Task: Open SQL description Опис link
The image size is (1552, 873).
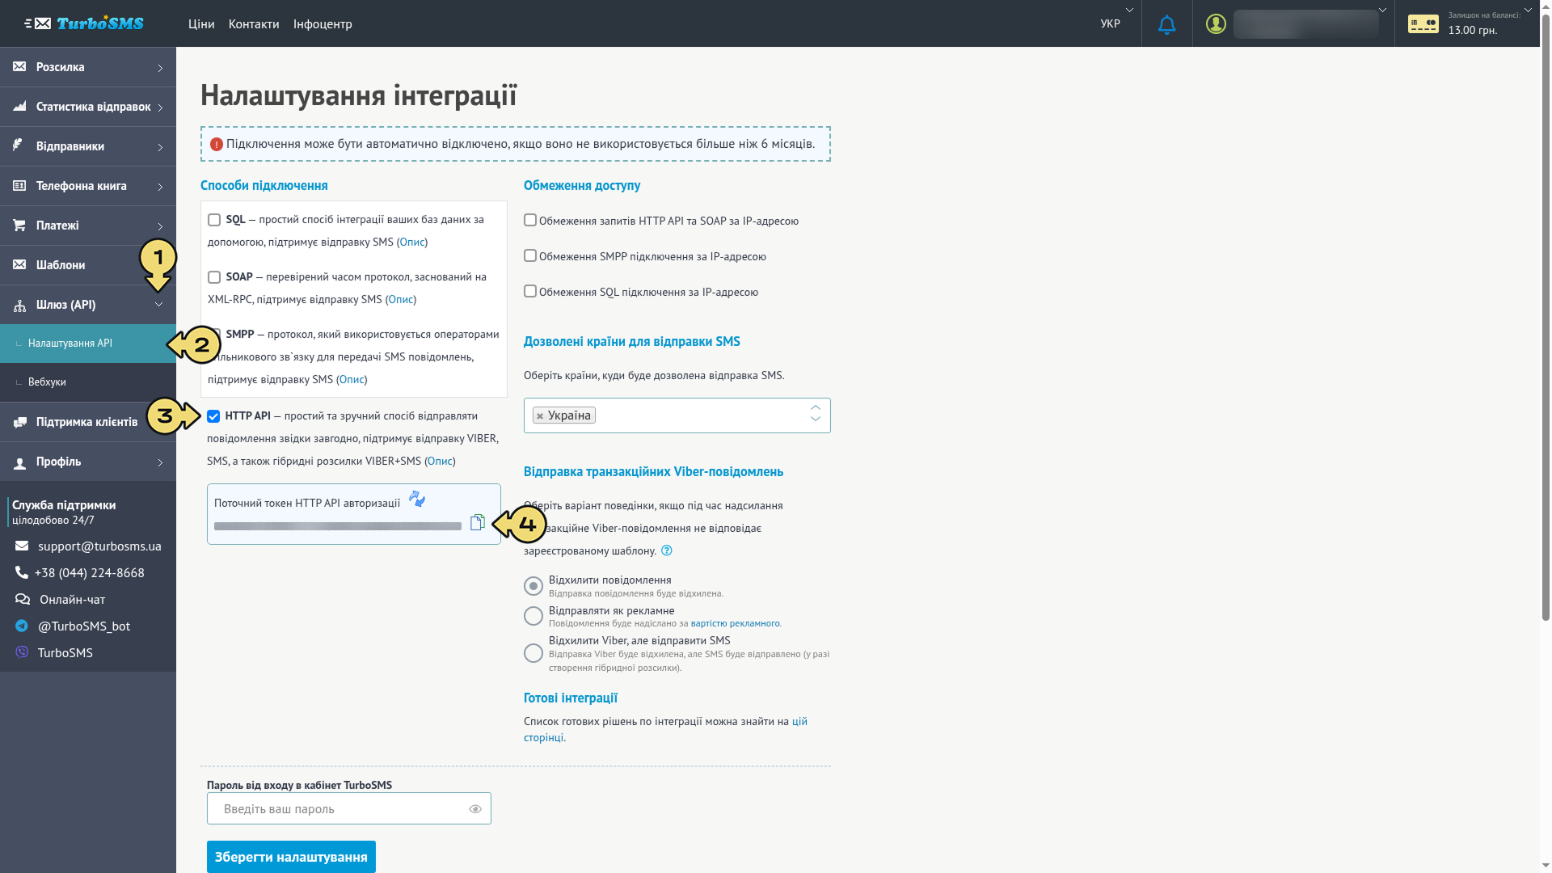Action: [411, 242]
